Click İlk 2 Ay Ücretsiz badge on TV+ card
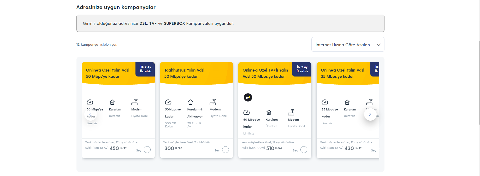Image resolution: width=480 pixels, height=176 pixels. pos(302,69)
